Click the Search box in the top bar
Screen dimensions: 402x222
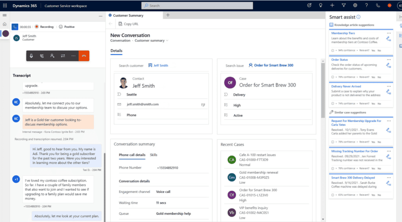pyautogui.click(x=197, y=5)
